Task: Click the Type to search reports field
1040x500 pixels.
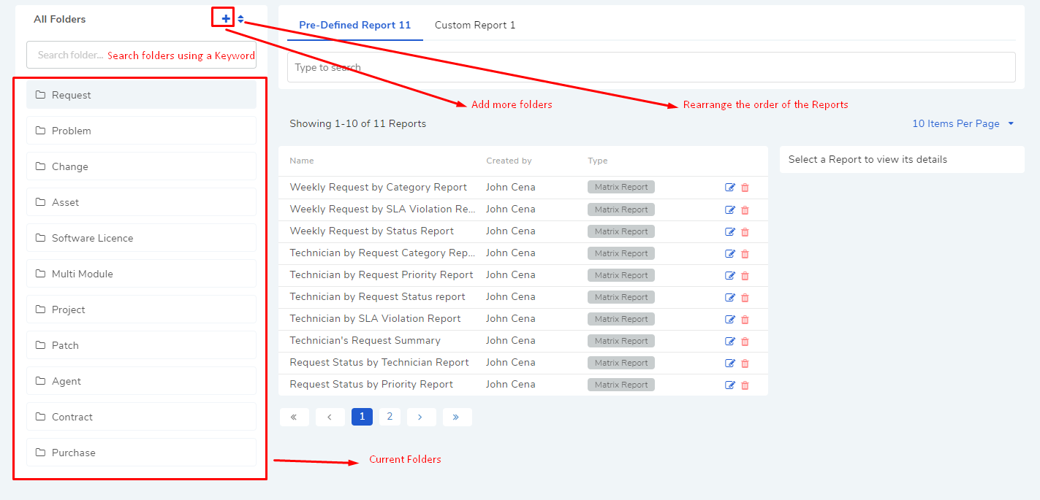Action: 651,67
